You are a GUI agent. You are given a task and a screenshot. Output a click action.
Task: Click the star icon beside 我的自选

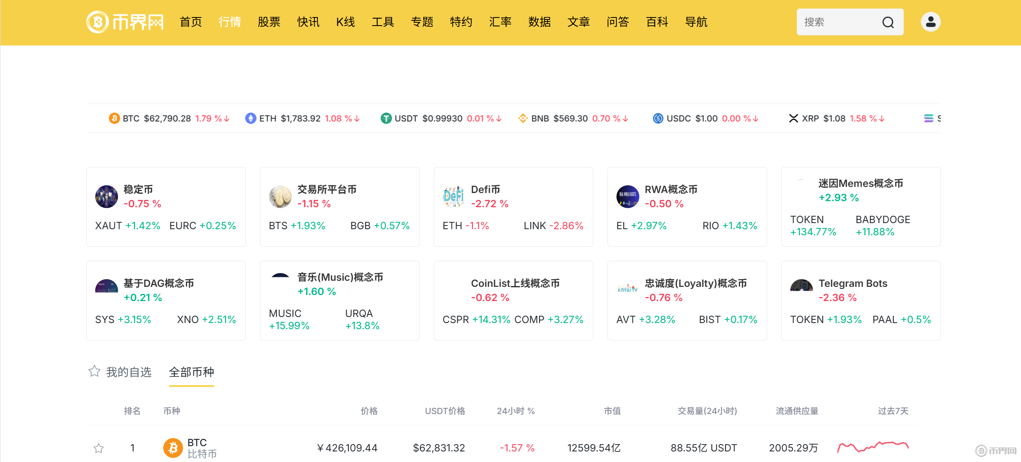[94, 371]
